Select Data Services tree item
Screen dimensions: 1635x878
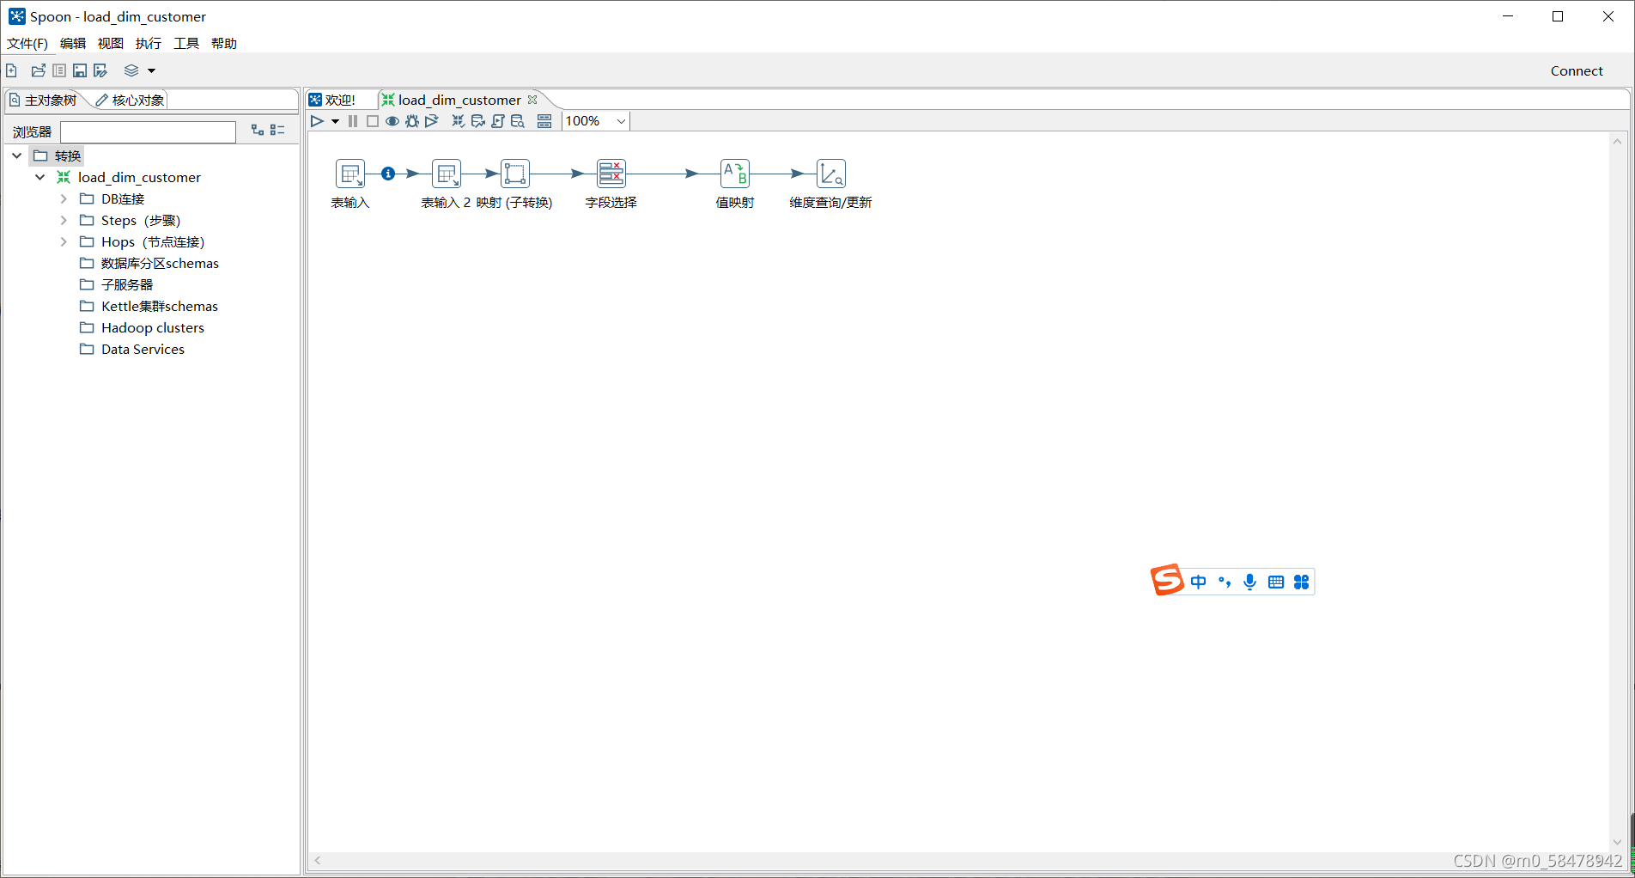tap(143, 349)
